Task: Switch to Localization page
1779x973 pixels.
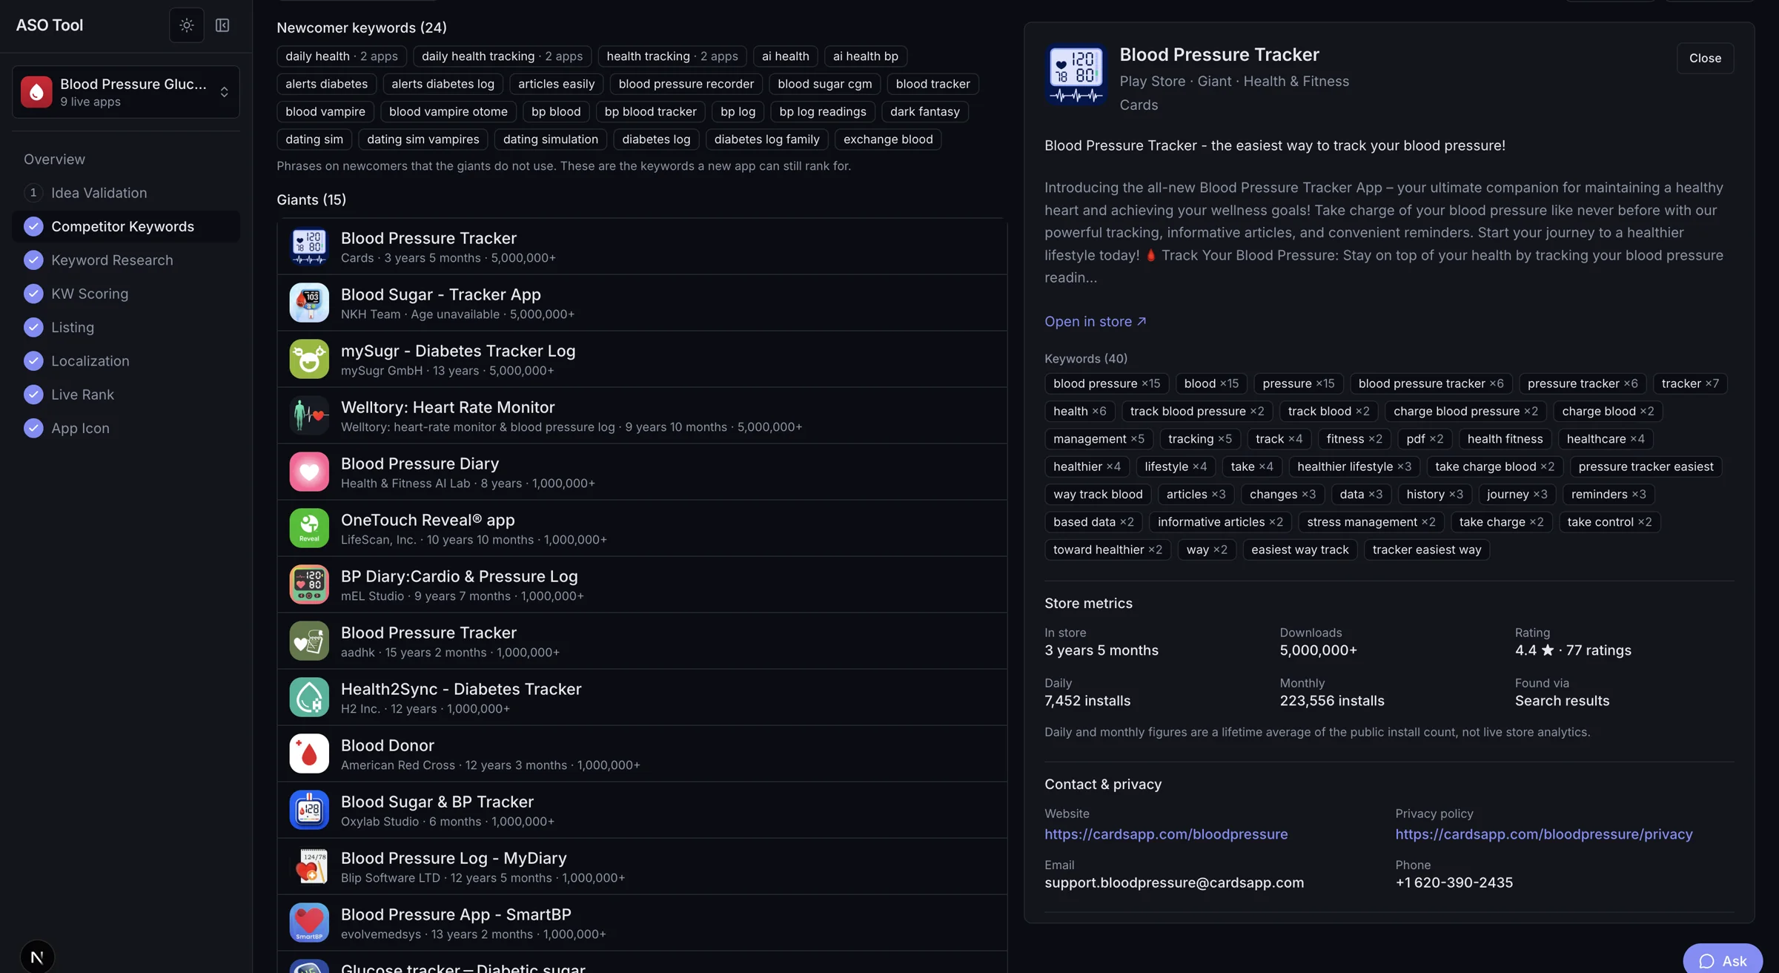Action: (x=90, y=361)
